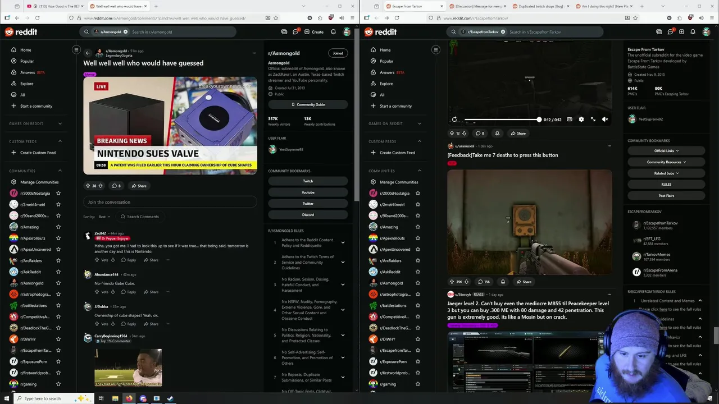Share JJDubba's comment
Screen dimensions: 719x404
[151, 324]
